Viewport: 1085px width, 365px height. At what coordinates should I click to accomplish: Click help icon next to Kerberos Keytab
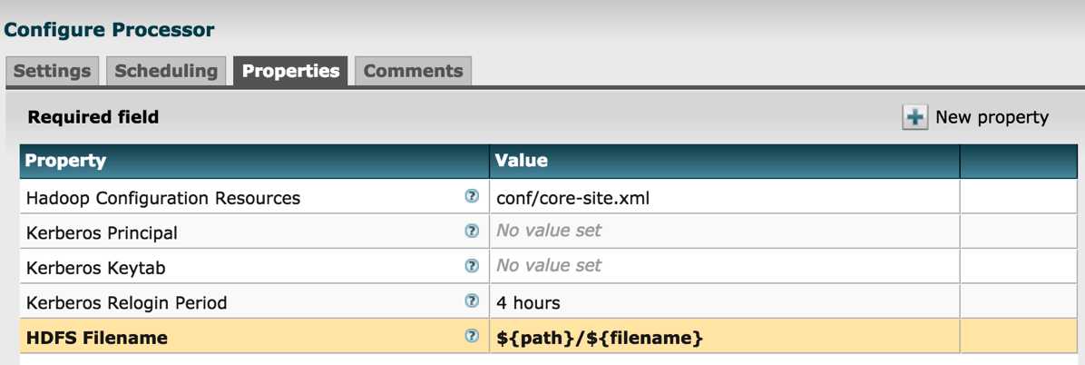[x=472, y=266]
